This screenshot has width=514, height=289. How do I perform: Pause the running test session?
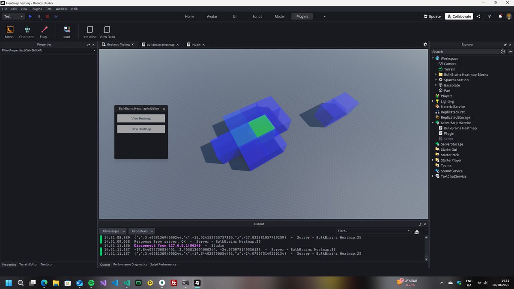click(x=39, y=16)
